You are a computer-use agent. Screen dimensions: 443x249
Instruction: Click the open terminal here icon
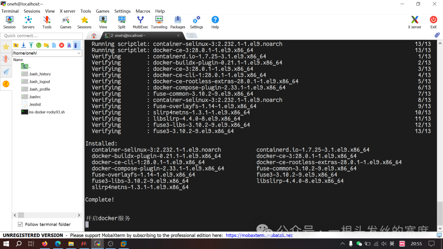coord(76,45)
